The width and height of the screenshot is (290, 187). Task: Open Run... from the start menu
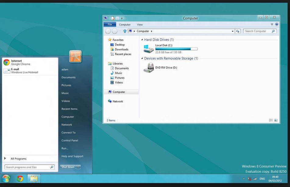[65, 148]
